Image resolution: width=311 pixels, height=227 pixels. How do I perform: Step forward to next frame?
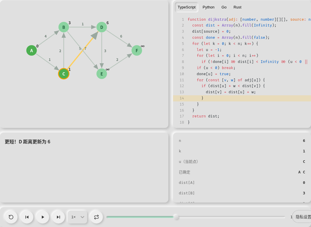(58, 217)
